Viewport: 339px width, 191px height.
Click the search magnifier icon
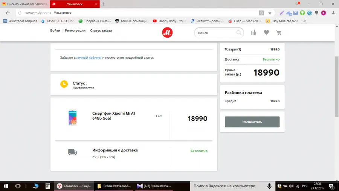(x=239, y=33)
